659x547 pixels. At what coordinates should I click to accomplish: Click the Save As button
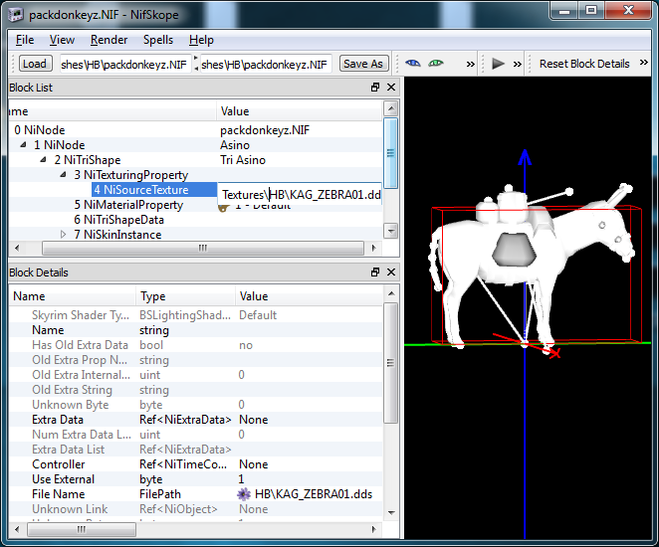click(362, 64)
